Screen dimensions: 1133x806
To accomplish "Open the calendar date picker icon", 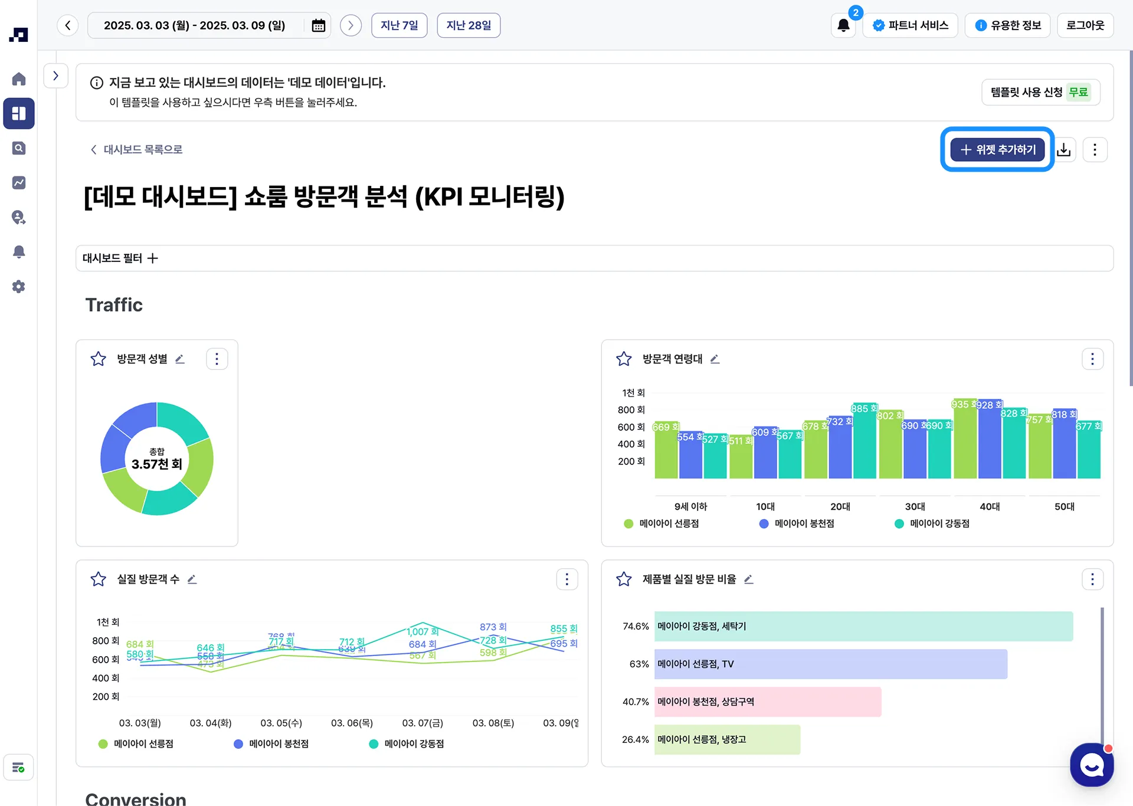I will [x=318, y=25].
